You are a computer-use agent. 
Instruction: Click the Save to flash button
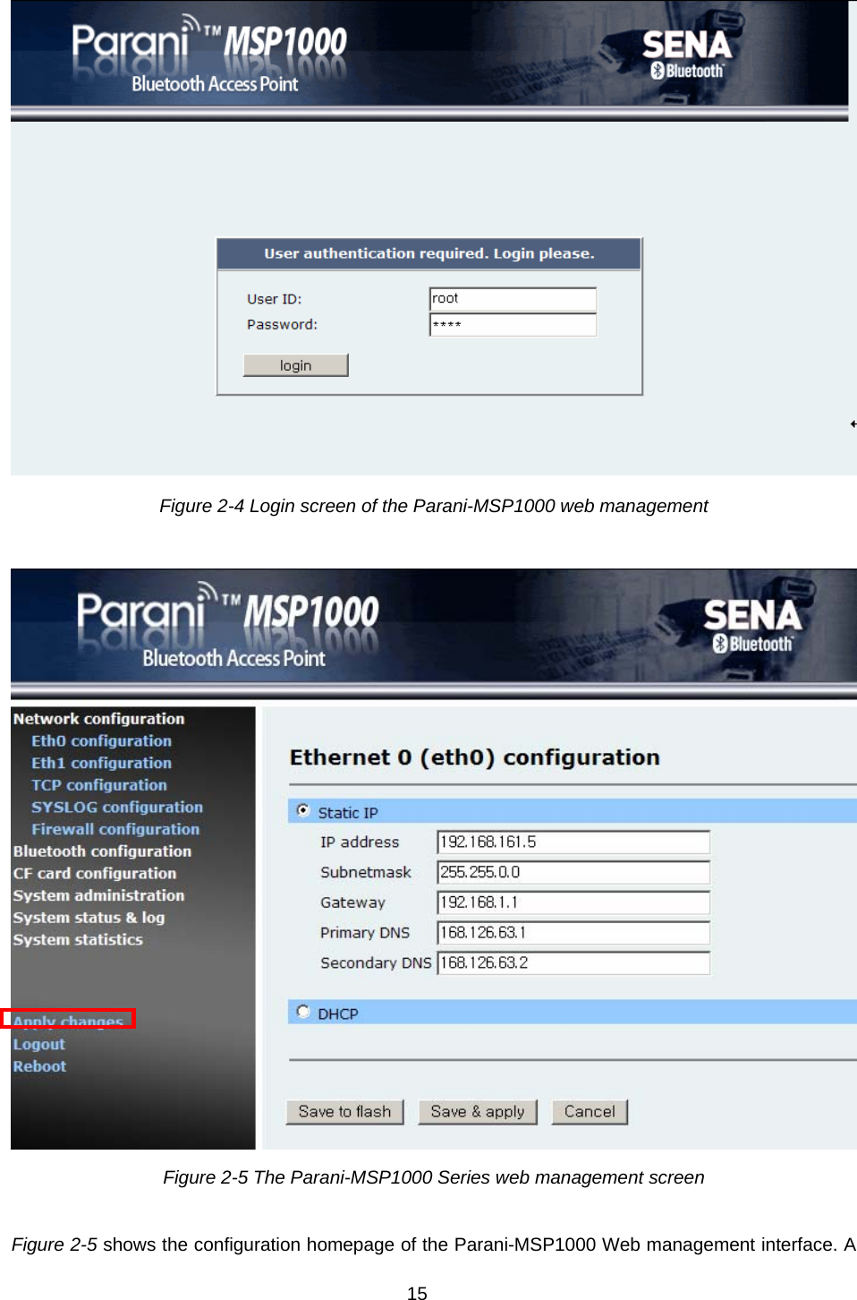coord(344,1111)
